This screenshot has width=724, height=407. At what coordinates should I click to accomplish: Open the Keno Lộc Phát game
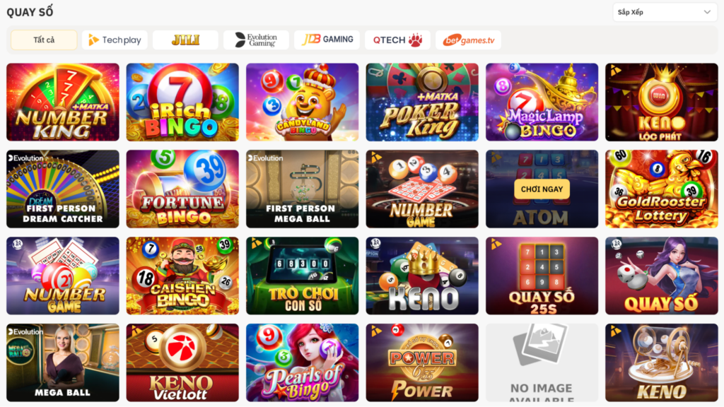tap(662, 102)
